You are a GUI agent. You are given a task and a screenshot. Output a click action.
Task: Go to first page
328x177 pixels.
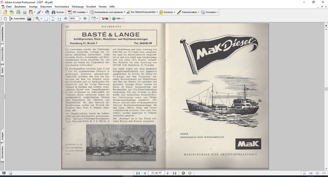138,173
